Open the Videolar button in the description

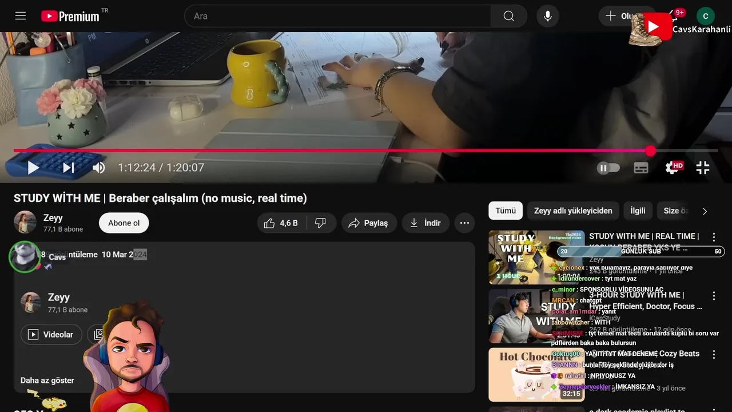pos(51,334)
